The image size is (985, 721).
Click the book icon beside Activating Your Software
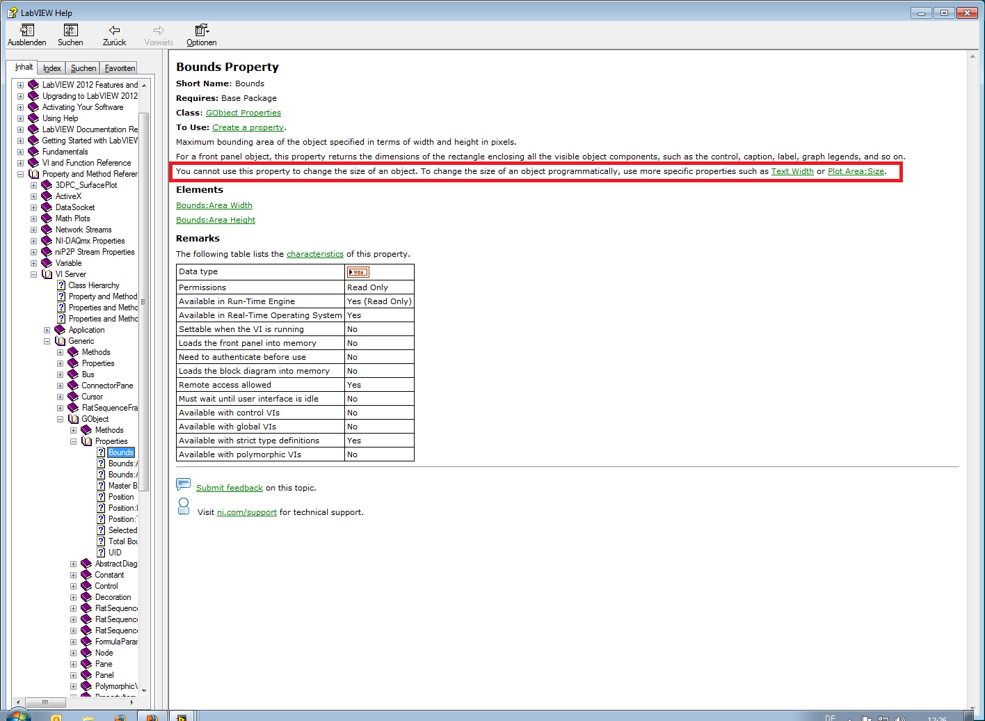tap(33, 107)
